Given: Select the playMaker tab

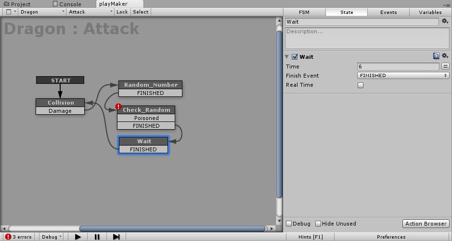Looking at the screenshot, I should tap(120, 4).
